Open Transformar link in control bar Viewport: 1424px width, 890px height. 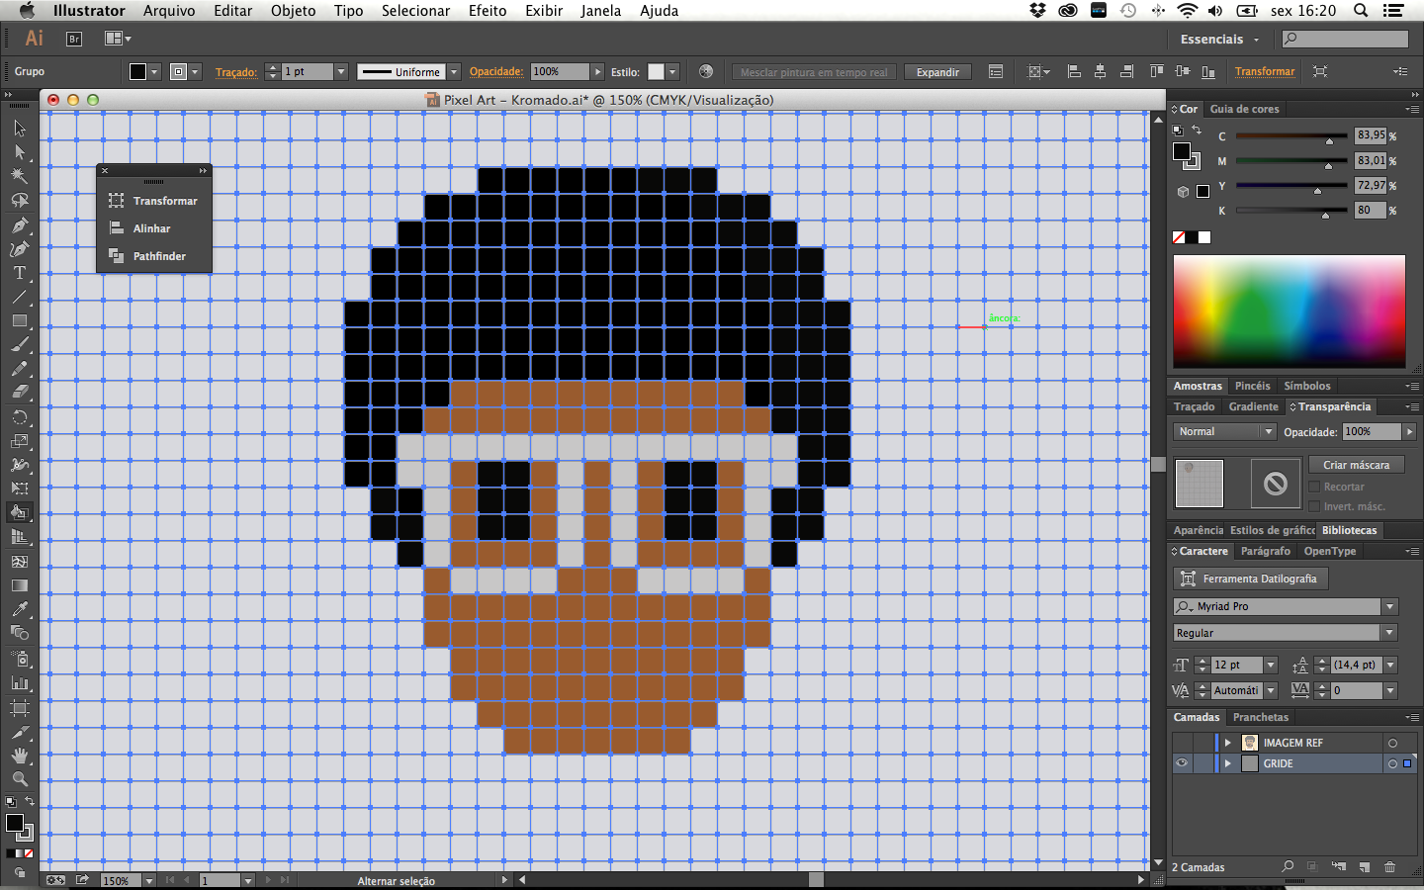point(1265,71)
